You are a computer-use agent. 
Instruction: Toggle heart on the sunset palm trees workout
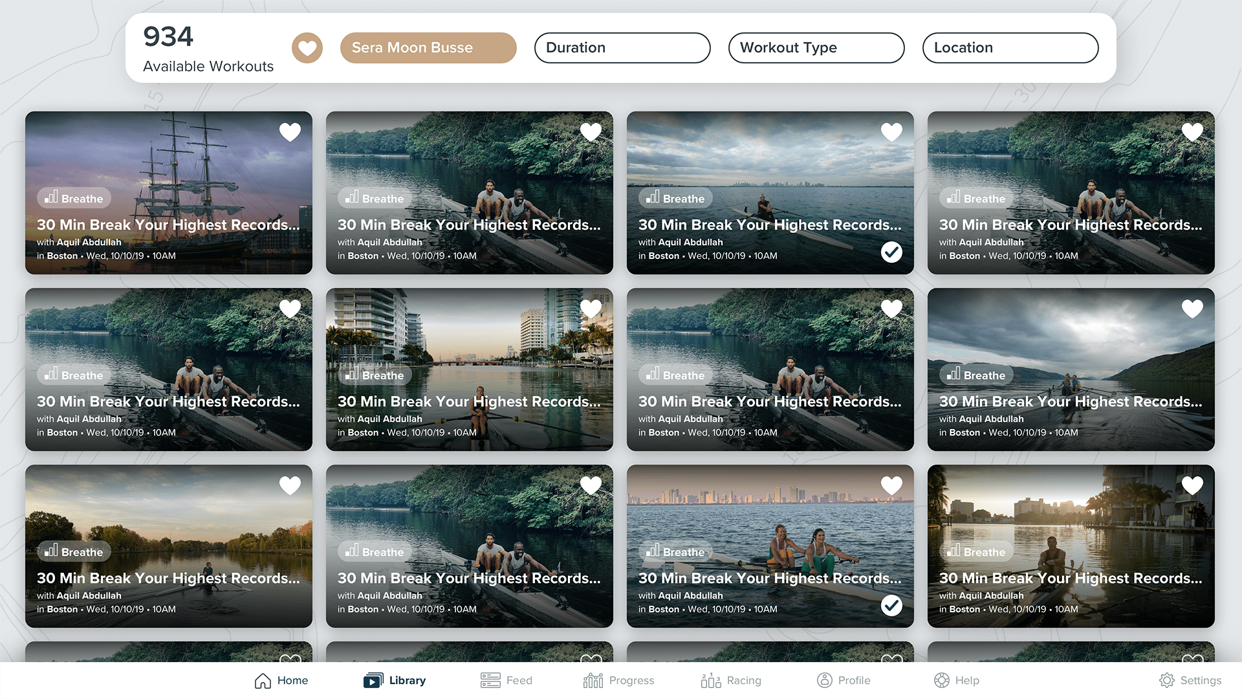point(1193,485)
